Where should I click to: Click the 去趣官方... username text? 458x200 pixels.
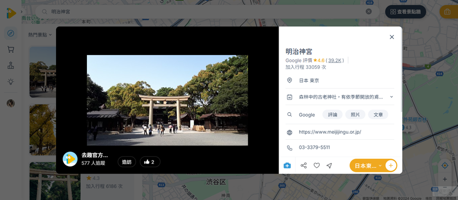[x=95, y=155]
